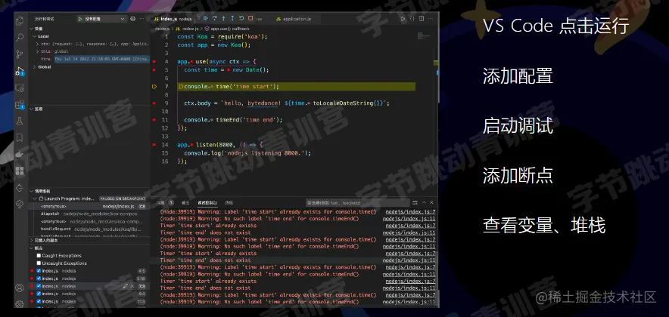Click Step Over in the debug toolbar
Screen dimensions: 669x317
click(215, 18)
